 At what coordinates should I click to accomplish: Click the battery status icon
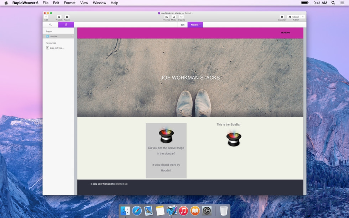tap(305, 3)
